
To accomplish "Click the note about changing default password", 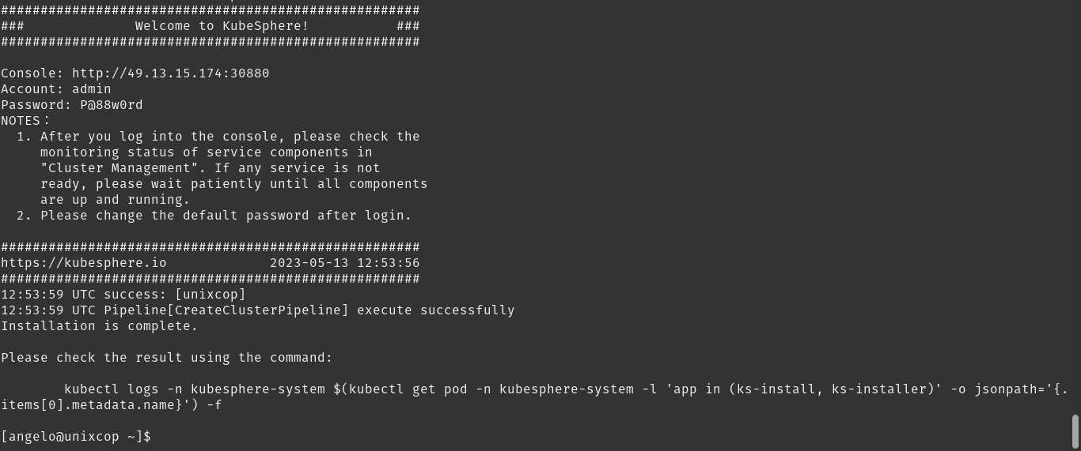I will pyautogui.click(x=214, y=216).
